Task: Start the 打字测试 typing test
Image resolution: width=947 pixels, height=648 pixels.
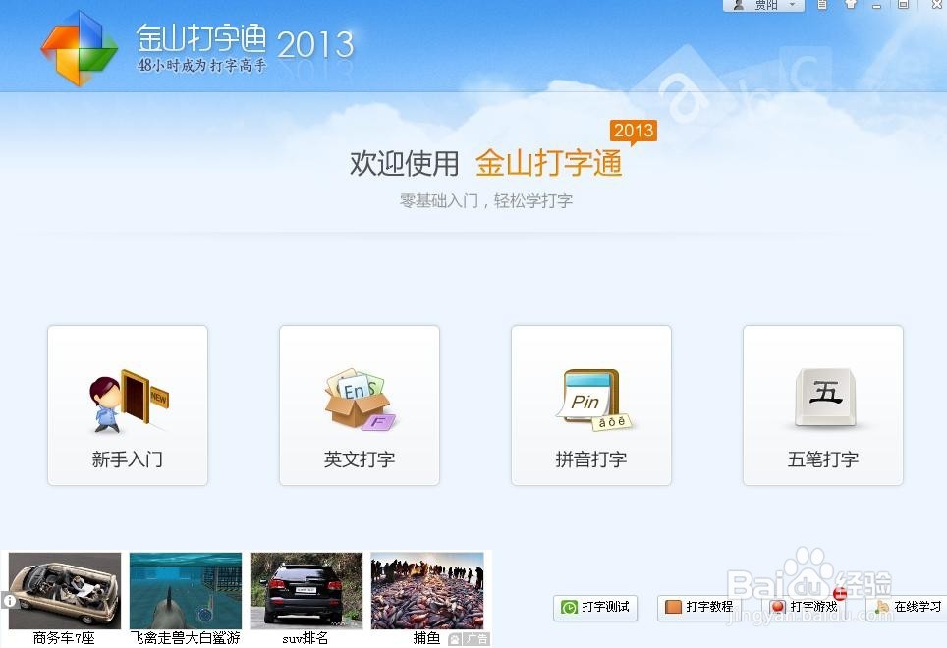Action: coord(595,607)
